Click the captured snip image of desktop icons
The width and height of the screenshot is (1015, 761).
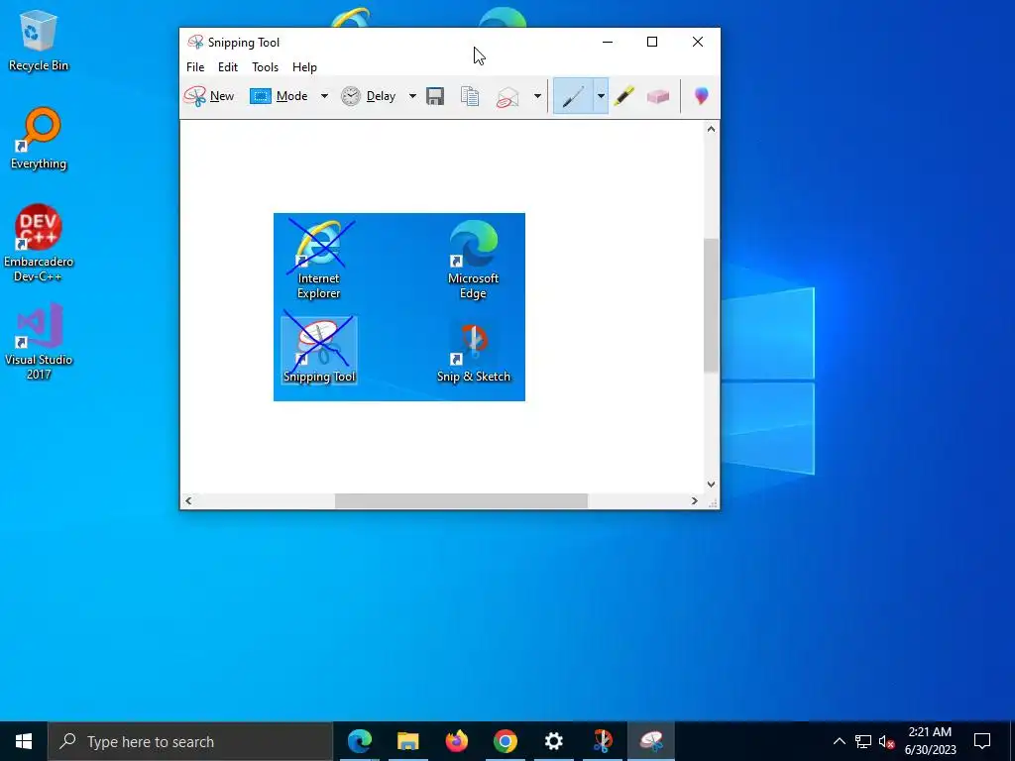coord(398,307)
